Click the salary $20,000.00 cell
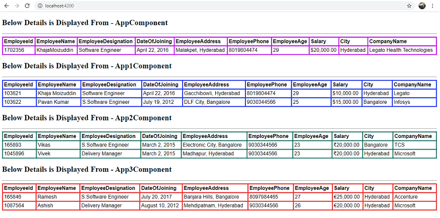This screenshot has width=440, height=218. [x=323, y=50]
